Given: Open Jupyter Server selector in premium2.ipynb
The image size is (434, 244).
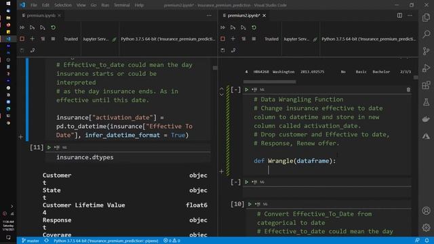Looking at the screenshot, I should (300, 39).
